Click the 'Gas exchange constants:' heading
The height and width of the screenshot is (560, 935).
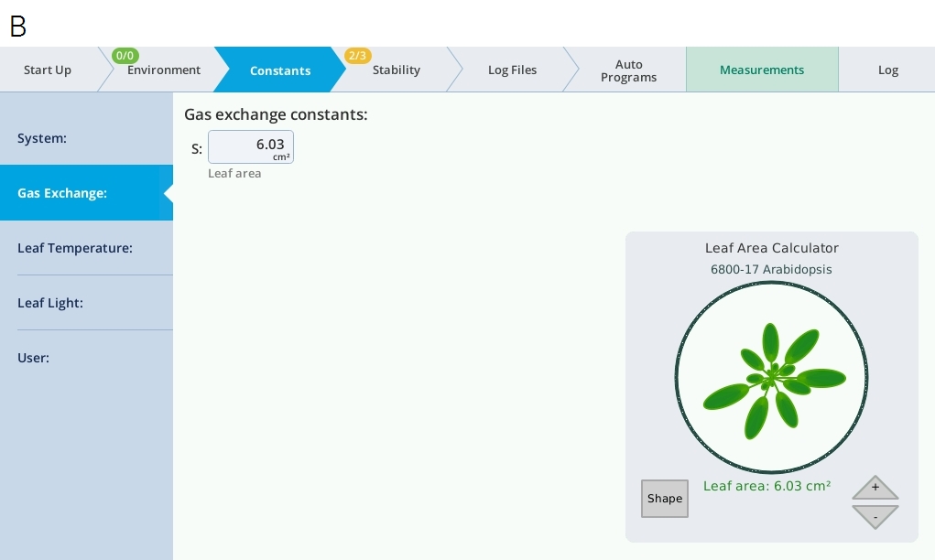click(x=276, y=114)
